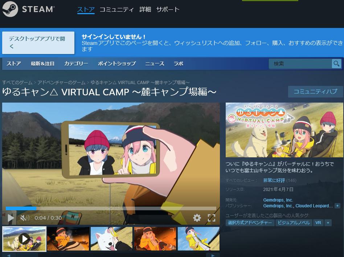
Task: Select the yellow jacket blue sky thumbnail
Action: 198,239
